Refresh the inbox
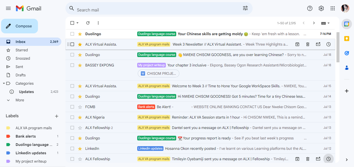 click(88, 23)
